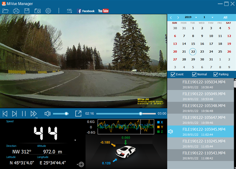Click the small arrow beside the globe icon
Screen dimensions: 236x169
[77, 165]
